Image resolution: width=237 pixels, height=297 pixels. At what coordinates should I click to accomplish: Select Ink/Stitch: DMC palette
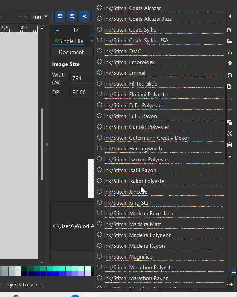click(160, 52)
